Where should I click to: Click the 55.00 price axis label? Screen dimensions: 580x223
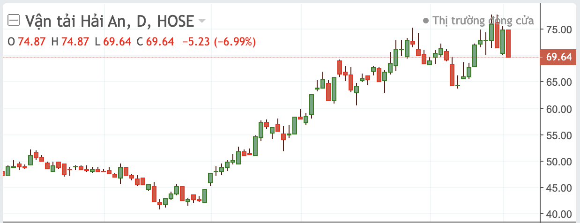coord(559,135)
